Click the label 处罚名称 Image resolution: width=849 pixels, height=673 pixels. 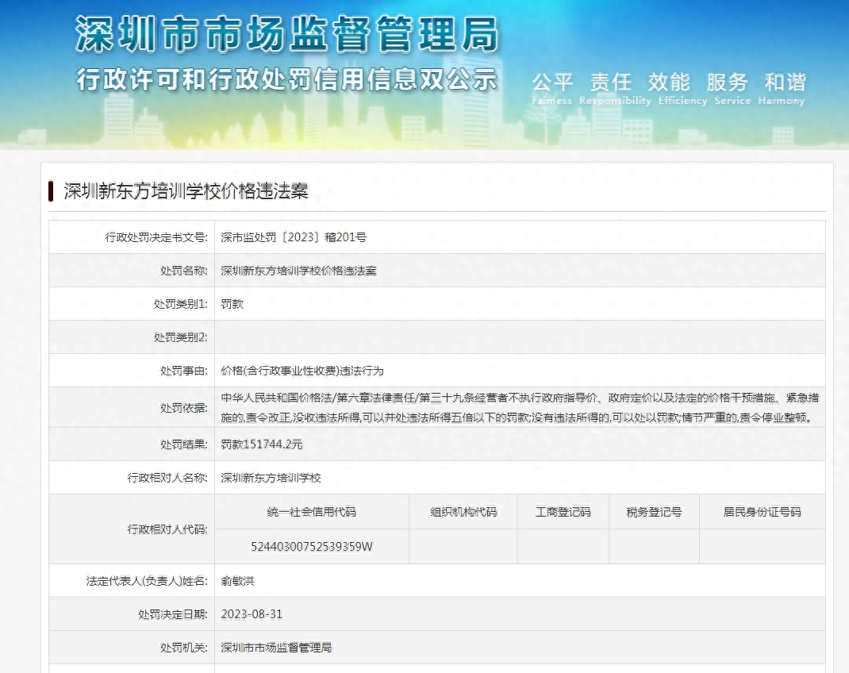click(183, 271)
